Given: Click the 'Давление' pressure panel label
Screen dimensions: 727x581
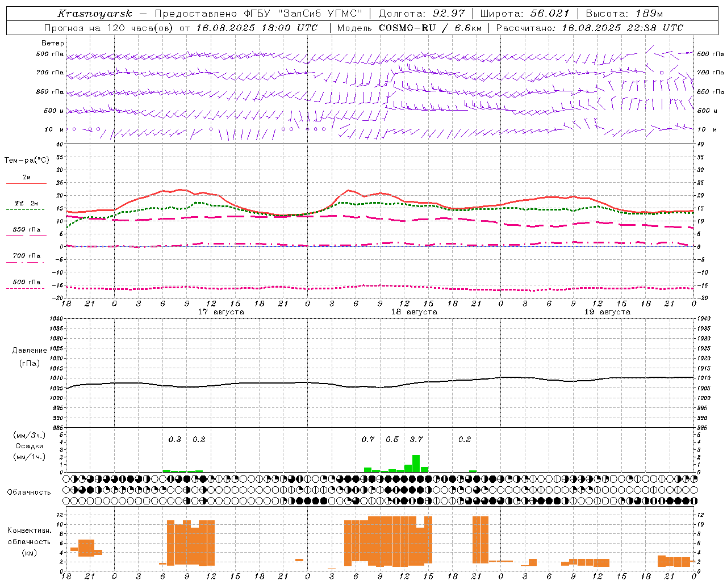Looking at the screenshot, I should click(x=30, y=351).
